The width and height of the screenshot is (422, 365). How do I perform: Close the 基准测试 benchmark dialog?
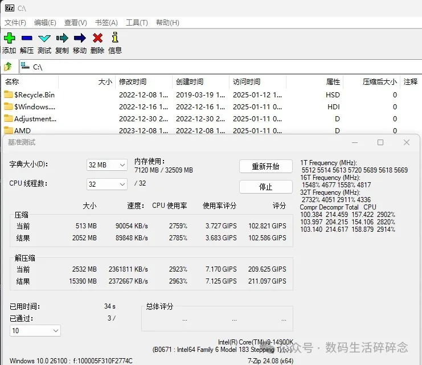(407, 142)
